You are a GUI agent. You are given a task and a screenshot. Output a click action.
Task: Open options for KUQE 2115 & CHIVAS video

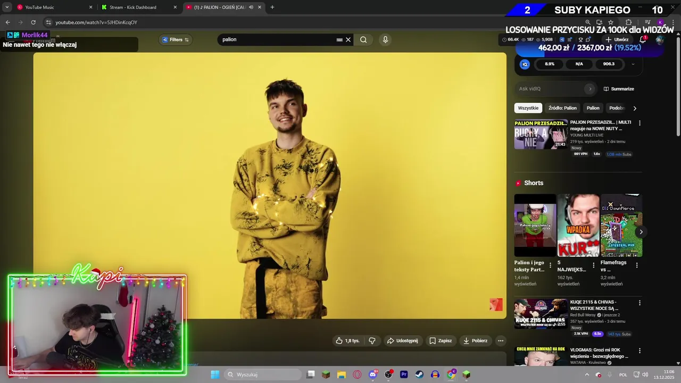tap(640, 303)
